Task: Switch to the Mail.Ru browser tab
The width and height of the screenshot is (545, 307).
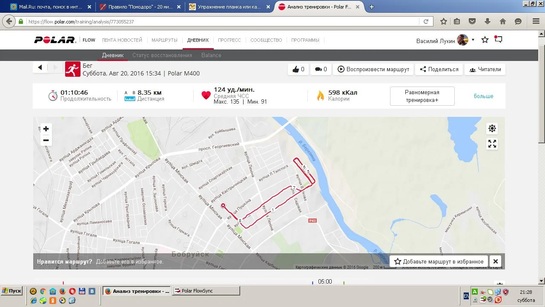Action: coord(50,7)
